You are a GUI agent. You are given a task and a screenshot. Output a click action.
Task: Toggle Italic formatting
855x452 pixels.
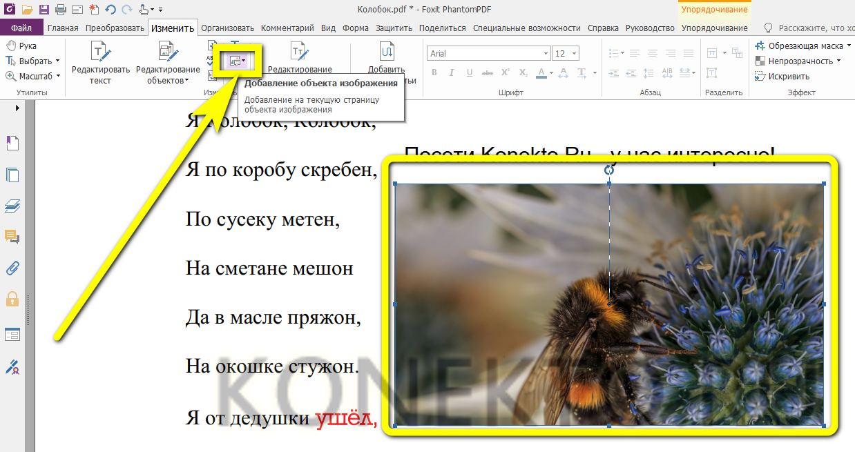point(452,73)
